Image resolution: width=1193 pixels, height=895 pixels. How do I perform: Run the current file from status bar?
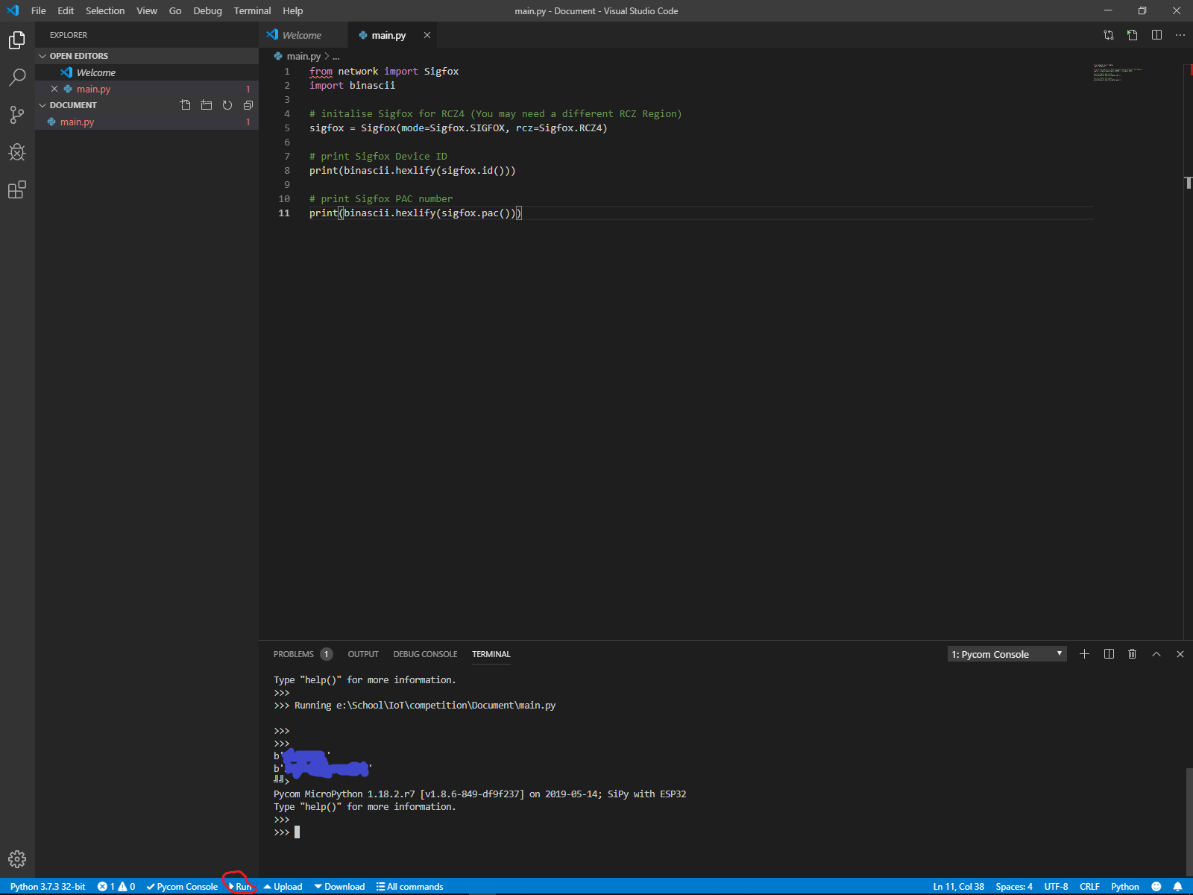click(x=242, y=887)
